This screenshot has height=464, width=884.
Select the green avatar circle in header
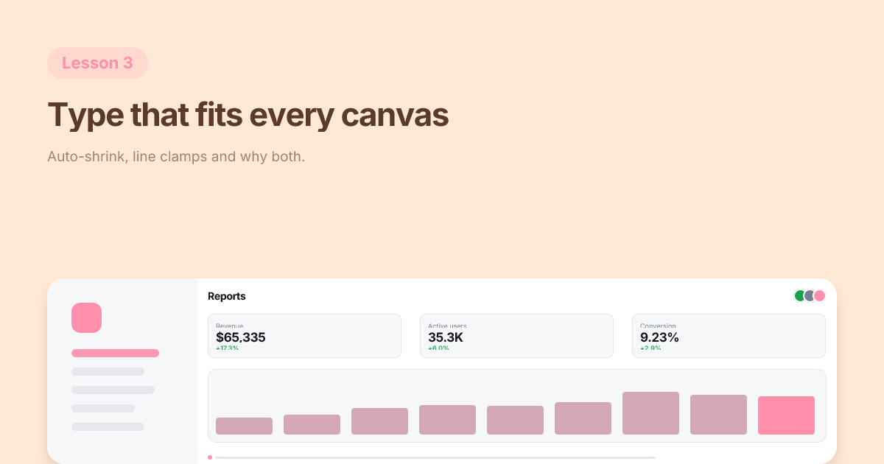(x=800, y=296)
